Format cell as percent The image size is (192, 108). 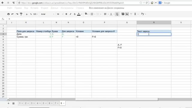(x=31, y=14)
